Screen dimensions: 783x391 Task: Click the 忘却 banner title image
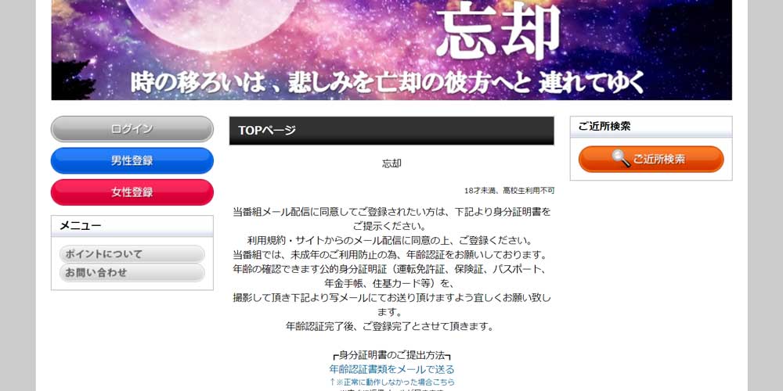click(498, 31)
